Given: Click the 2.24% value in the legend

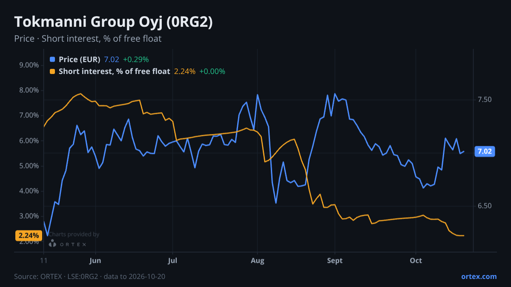Looking at the screenshot, I should [x=185, y=71].
